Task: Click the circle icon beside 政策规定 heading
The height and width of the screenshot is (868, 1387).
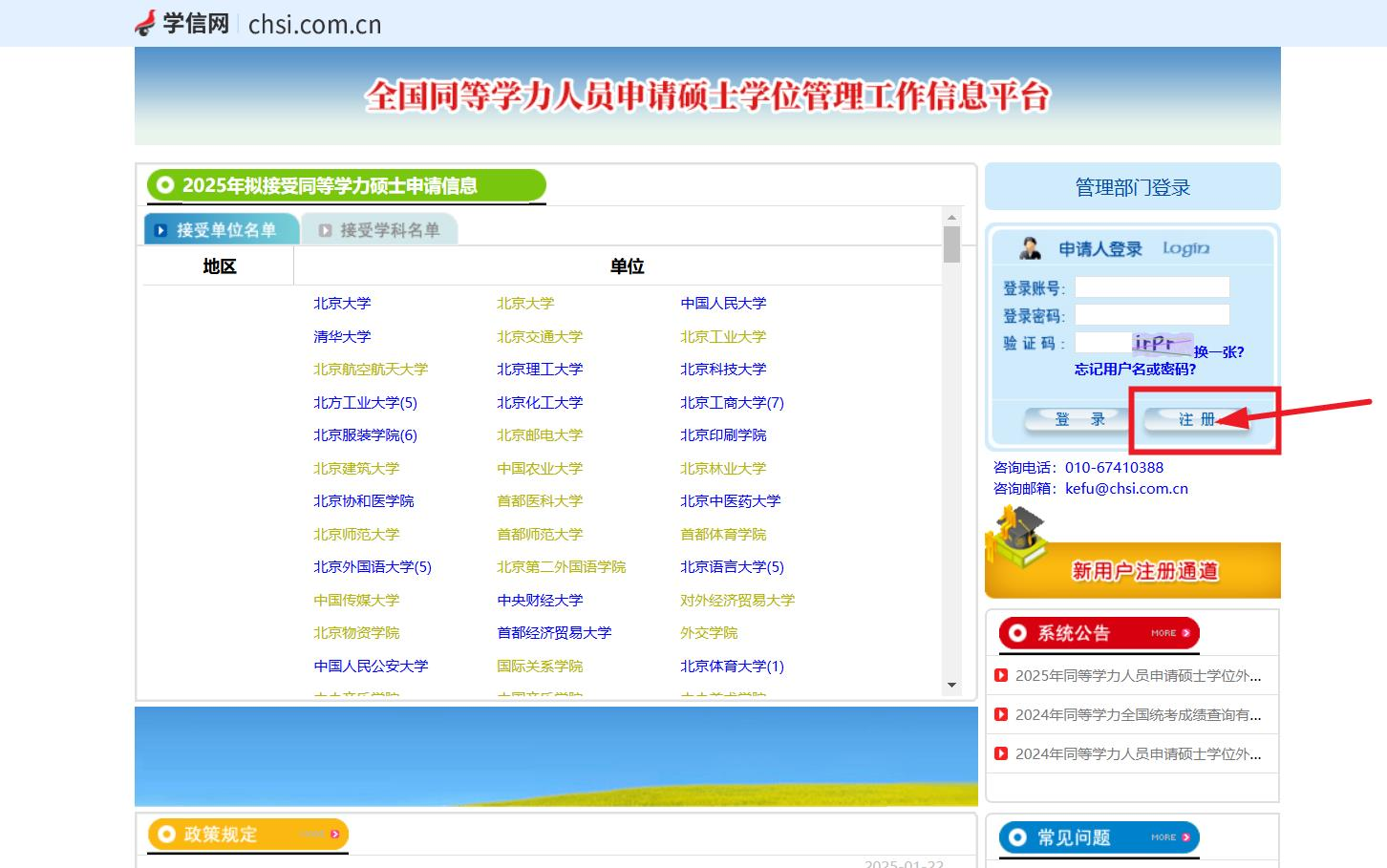Action: (166, 833)
